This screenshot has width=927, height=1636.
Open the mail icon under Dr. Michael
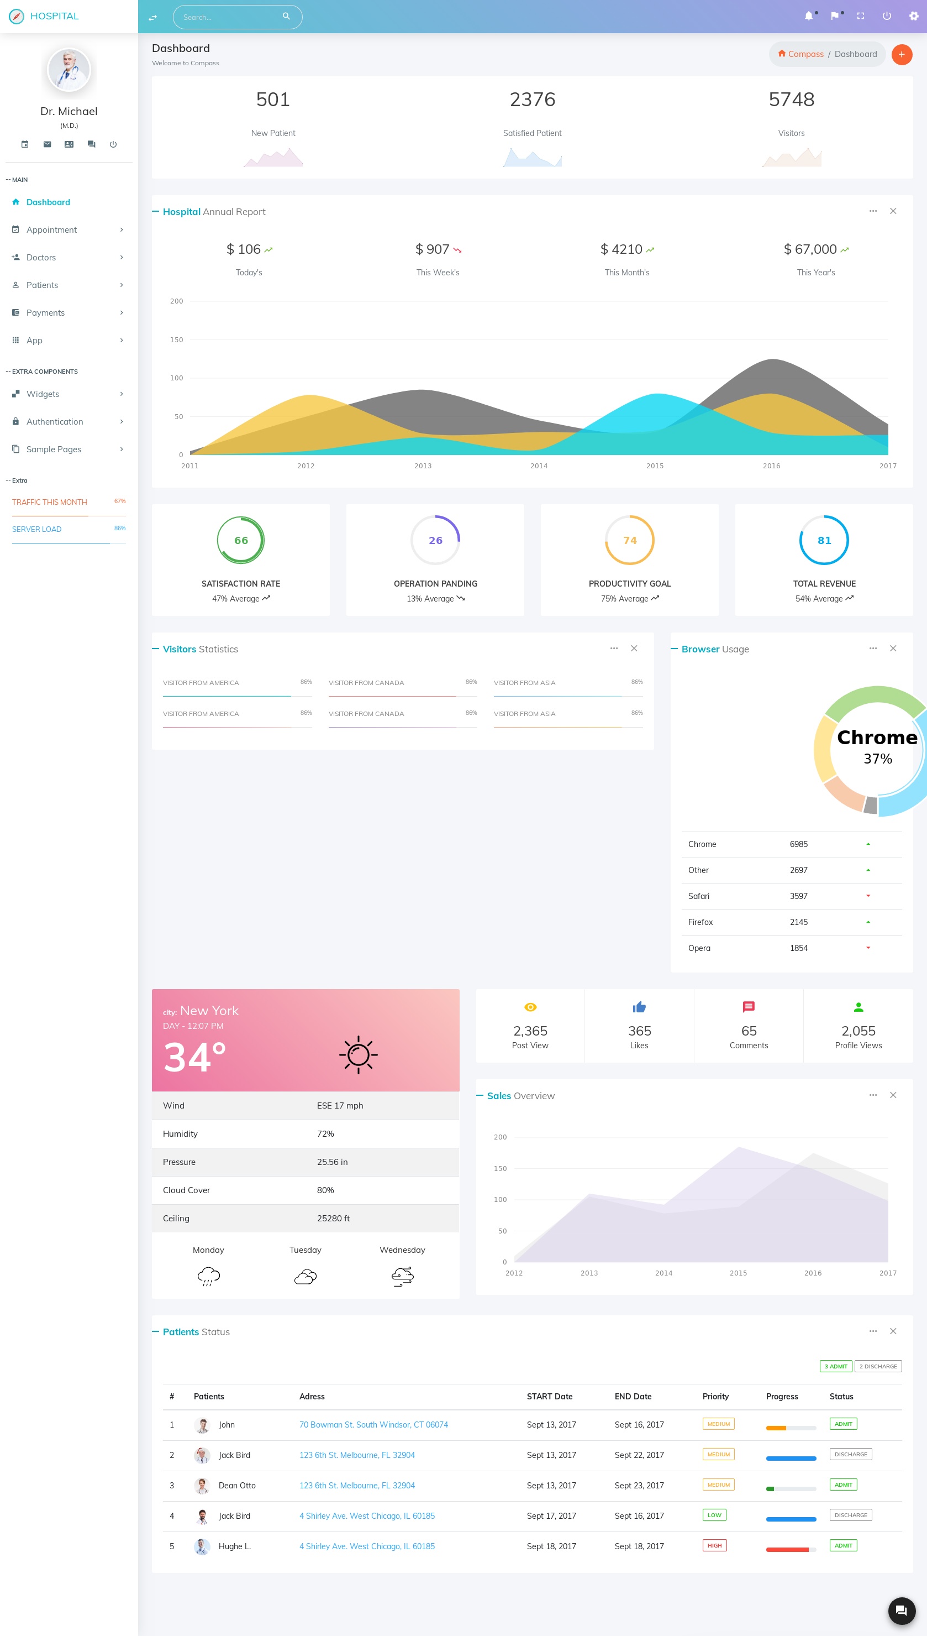coord(47,145)
